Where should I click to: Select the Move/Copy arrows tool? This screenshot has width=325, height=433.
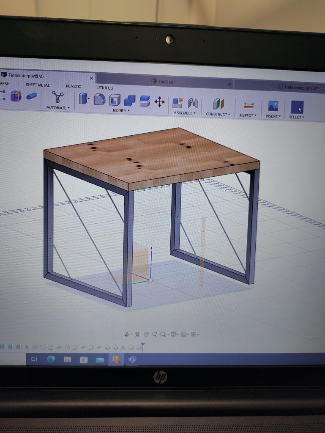tap(159, 101)
